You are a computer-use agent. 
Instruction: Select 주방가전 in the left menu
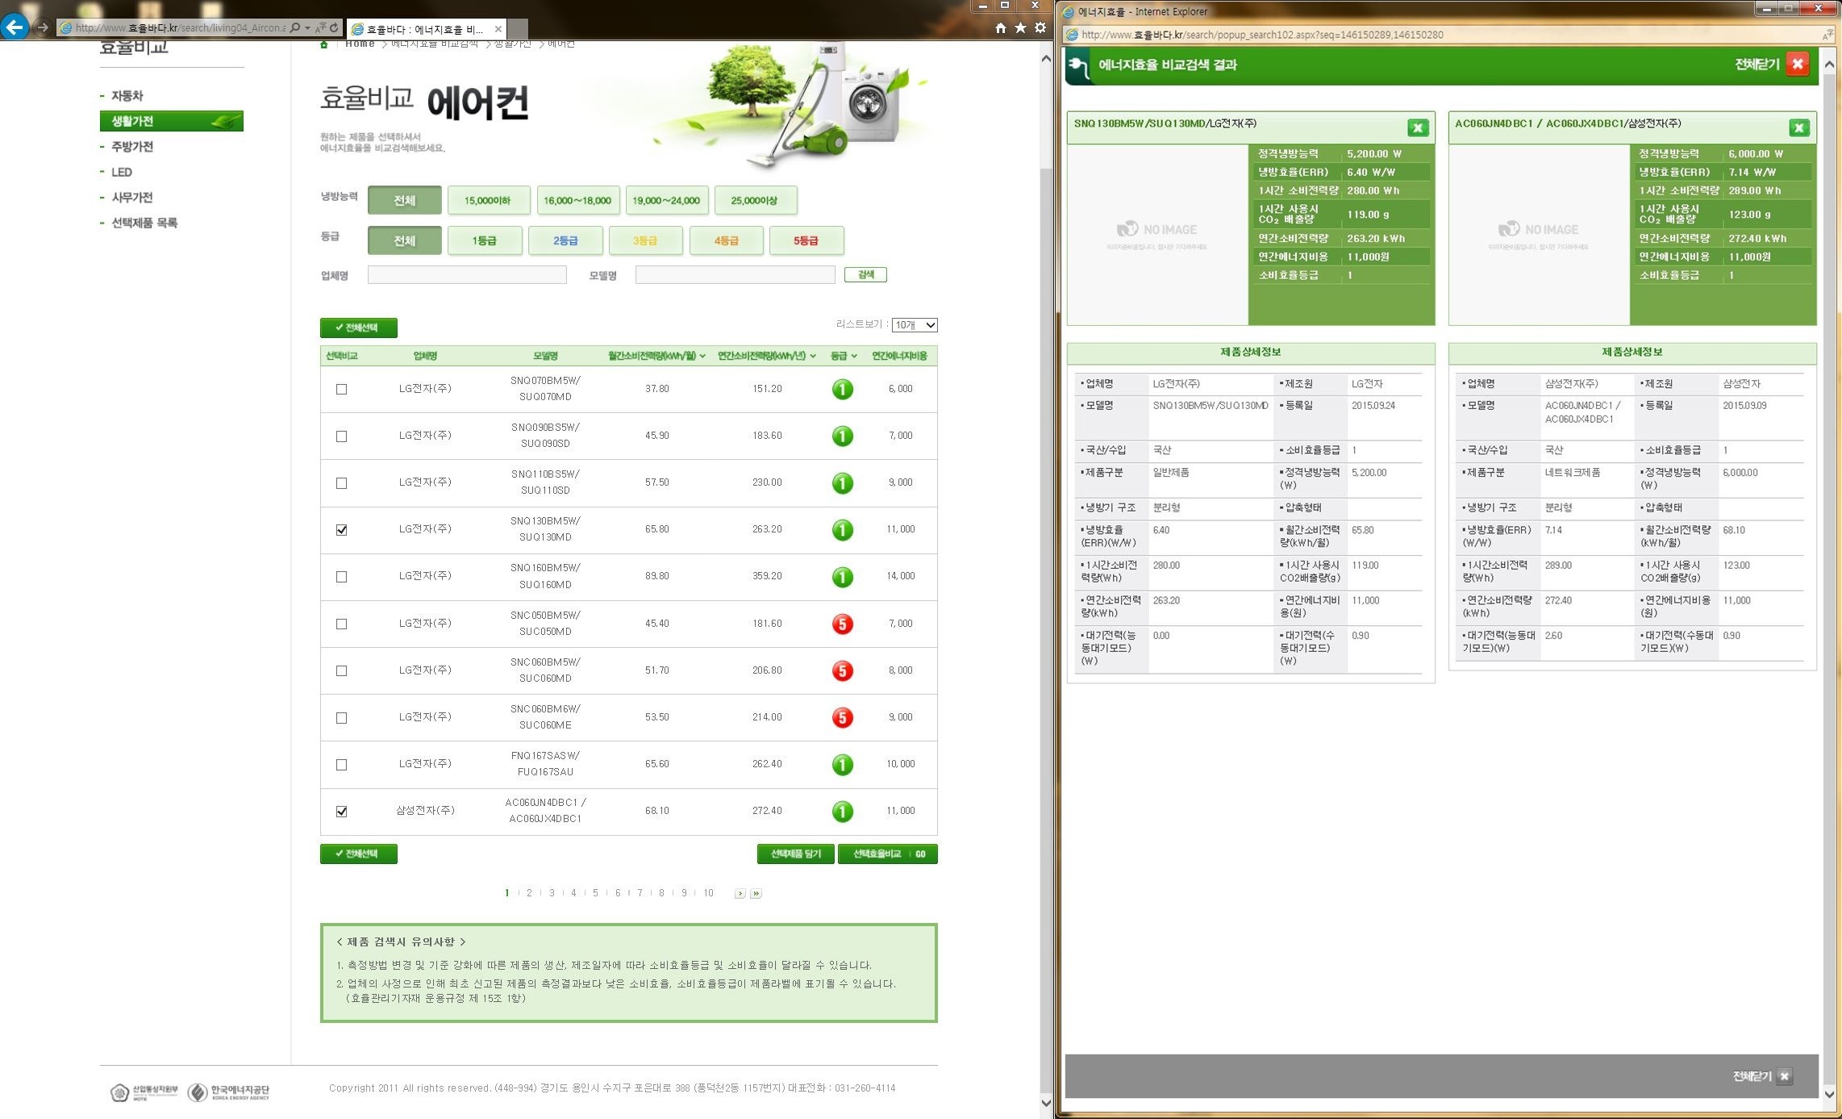[132, 147]
